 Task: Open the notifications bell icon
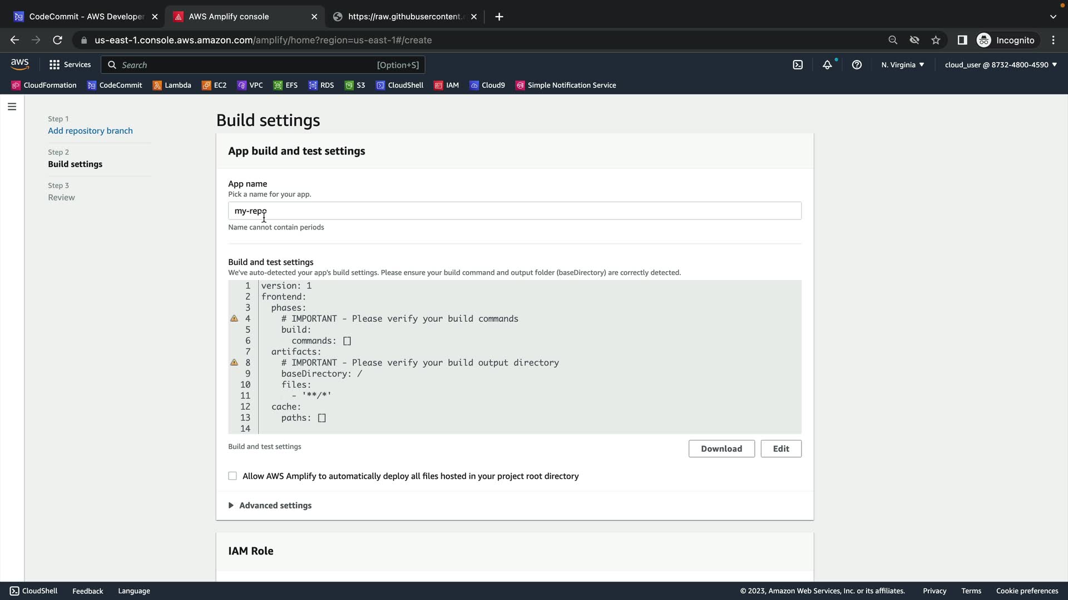(x=827, y=65)
